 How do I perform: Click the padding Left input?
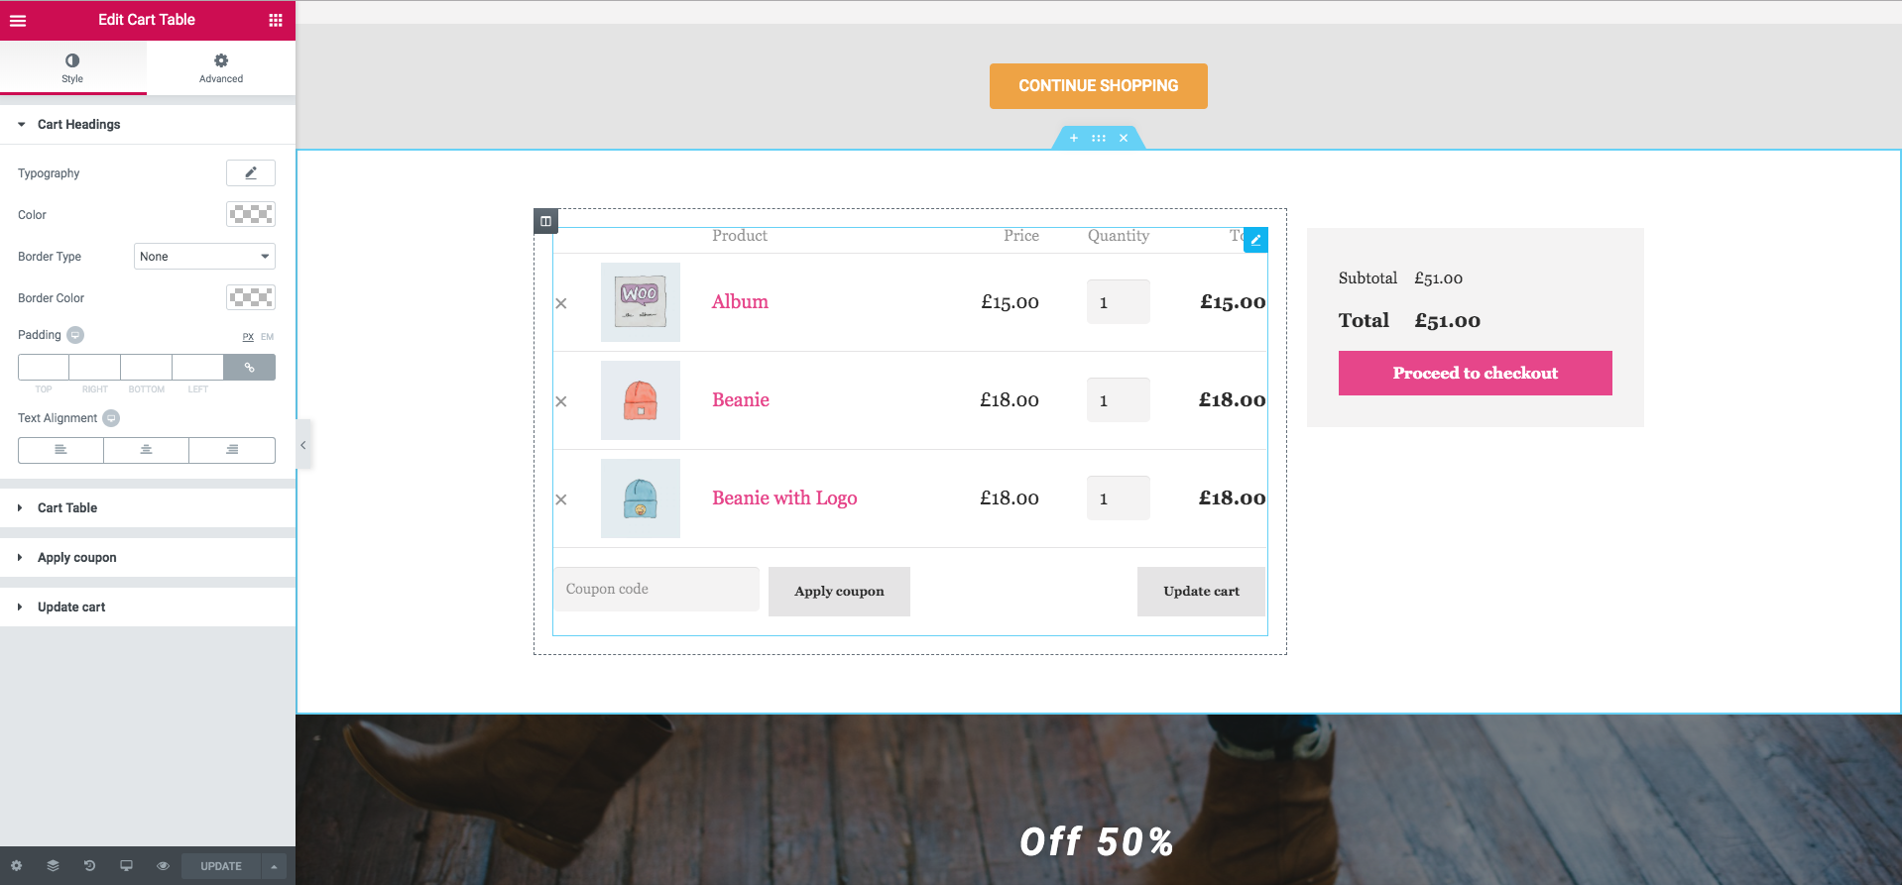198,368
